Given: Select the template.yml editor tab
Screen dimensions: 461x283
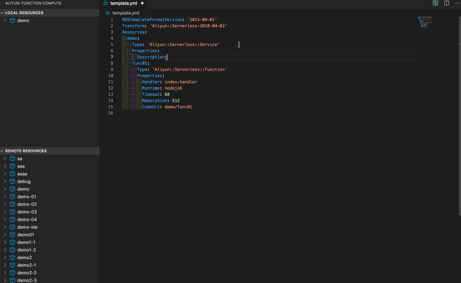Looking at the screenshot, I should pyautogui.click(x=124, y=3).
